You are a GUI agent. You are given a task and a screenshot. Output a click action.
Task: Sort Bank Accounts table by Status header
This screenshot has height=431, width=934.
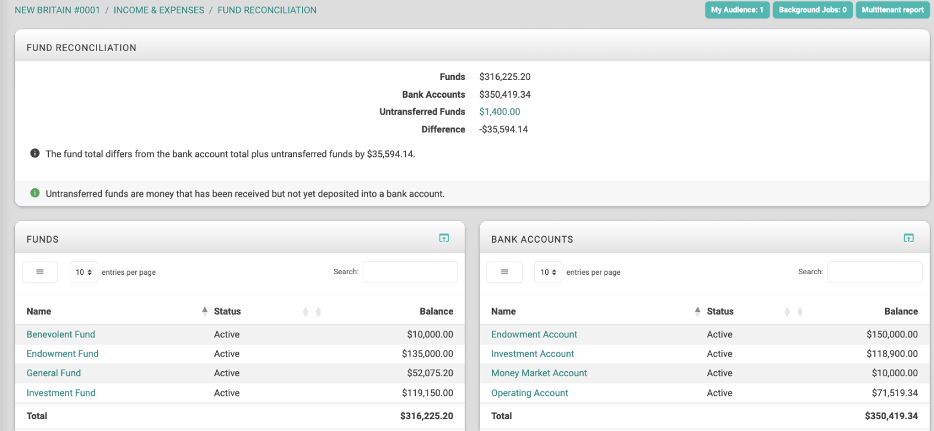720,311
